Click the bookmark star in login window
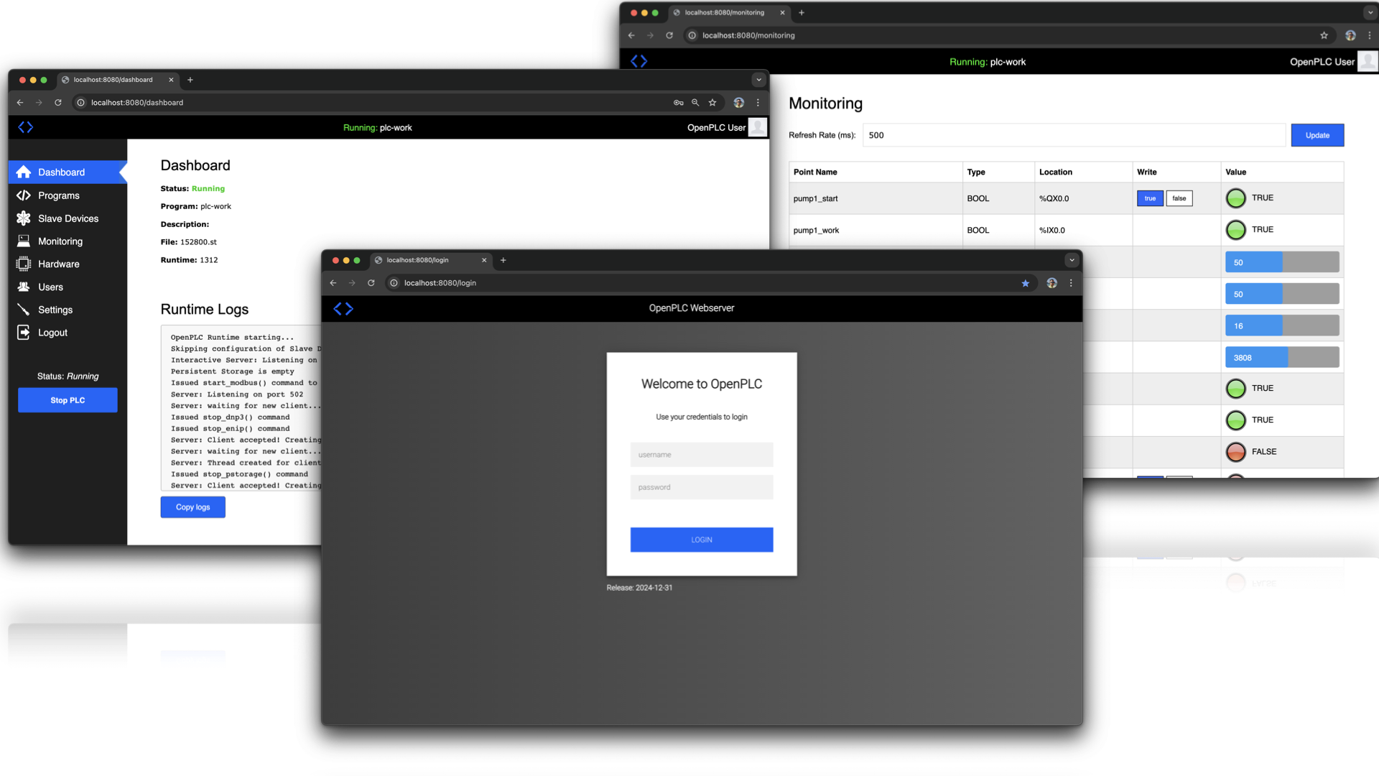Viewport: 1379px width, 776px height. (x=1026, y=283)
